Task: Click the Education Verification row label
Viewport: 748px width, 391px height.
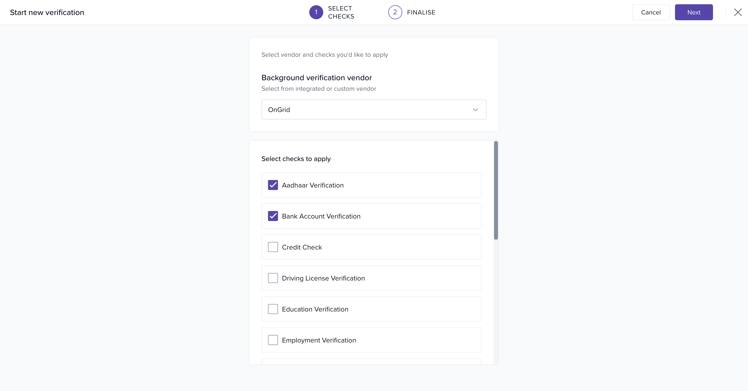Action: click(x=315, y=309)
